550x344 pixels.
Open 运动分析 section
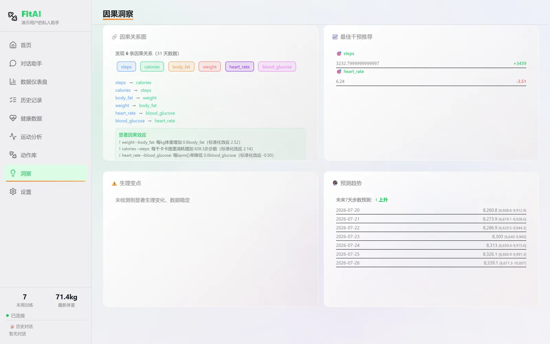tap(46, 137)
